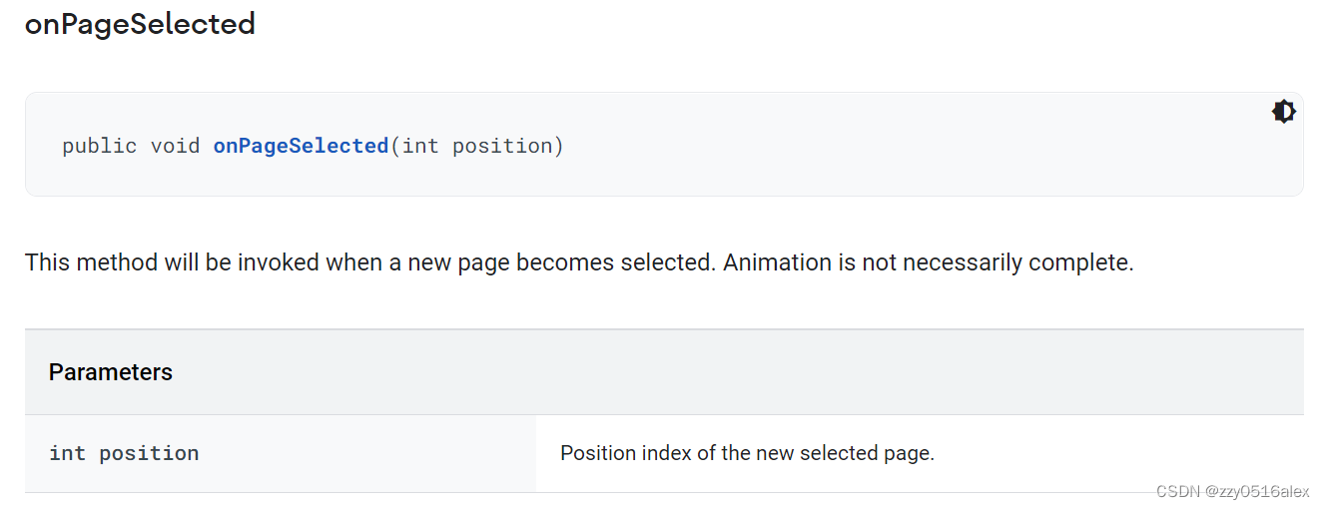Screen dimensions: 1325x510
Task: Click the 'void' return type in the code
Action: pos(175,146)
